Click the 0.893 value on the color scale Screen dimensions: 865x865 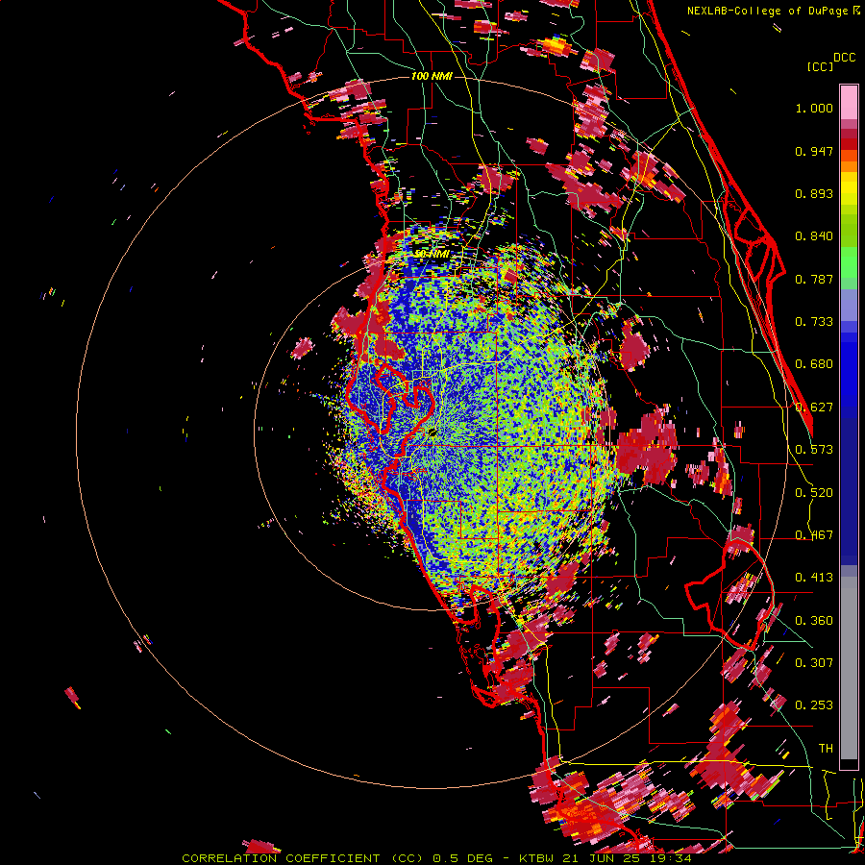pos(814,193)
